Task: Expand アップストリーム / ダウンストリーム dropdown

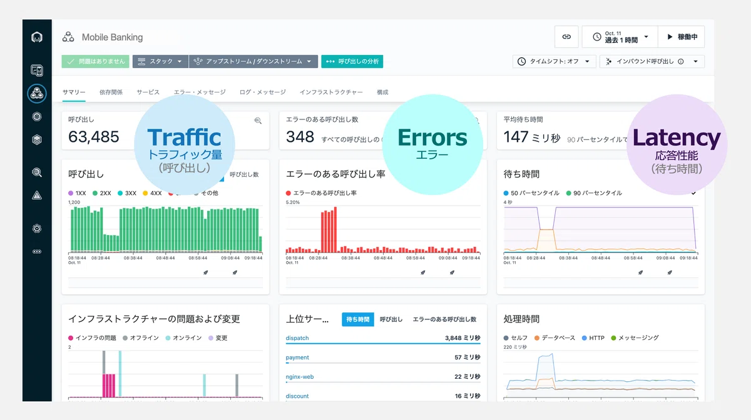Action: [253, 61]
